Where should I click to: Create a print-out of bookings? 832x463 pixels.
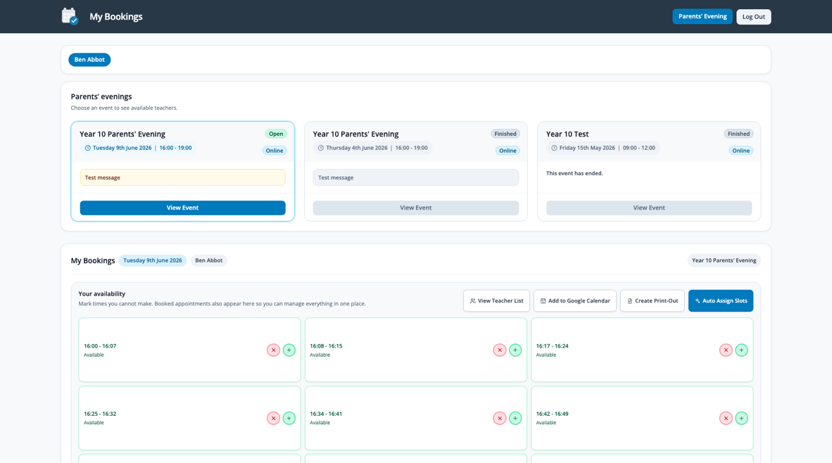(x=653, y=300)
